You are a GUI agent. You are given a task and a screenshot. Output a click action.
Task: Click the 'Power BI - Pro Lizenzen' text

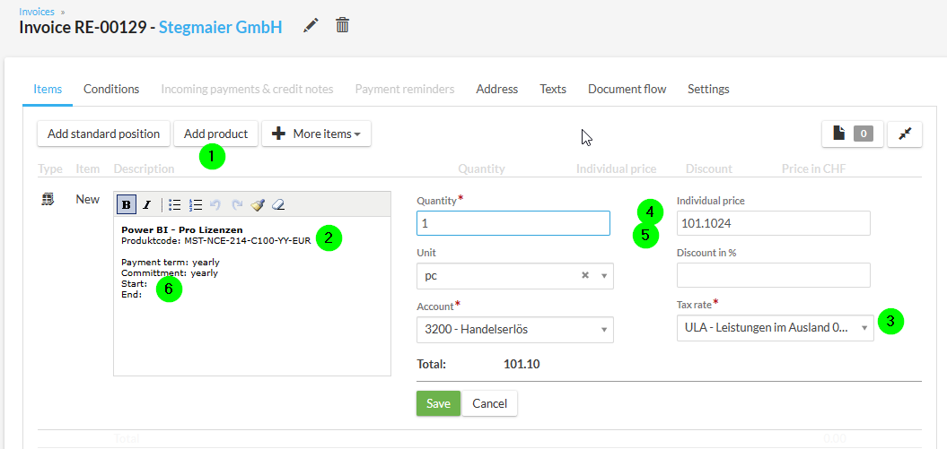pos(182,229)
